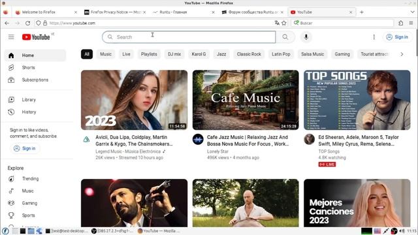This screenshot has height=235, width=418.
Task: Open the Legend Music channel avatar
Action: click(86, 139)
